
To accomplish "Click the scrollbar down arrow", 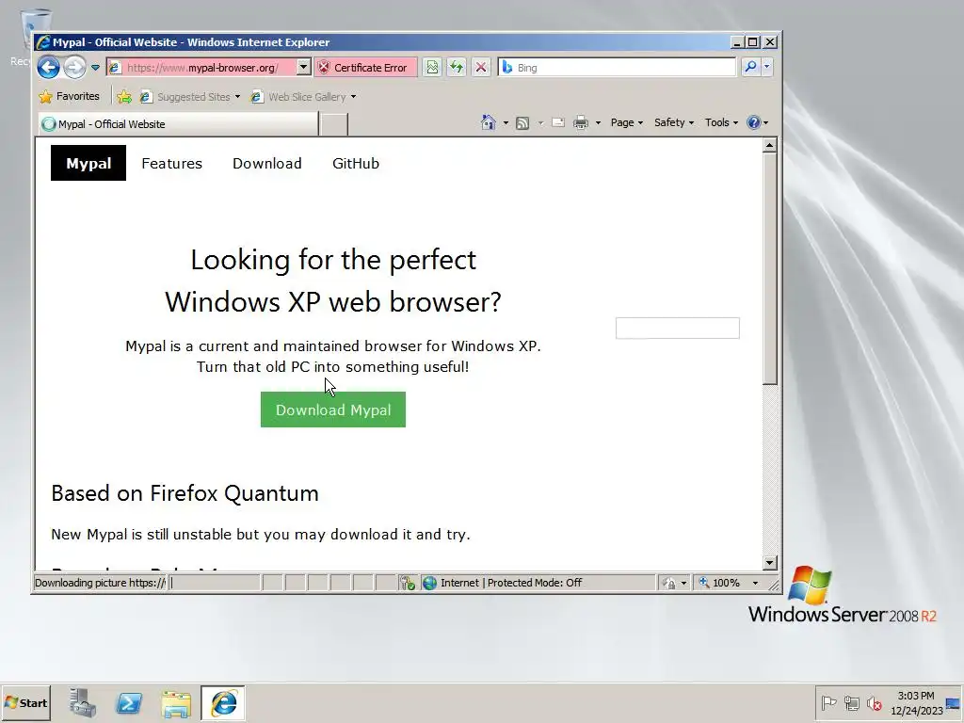I will point(769,563).
